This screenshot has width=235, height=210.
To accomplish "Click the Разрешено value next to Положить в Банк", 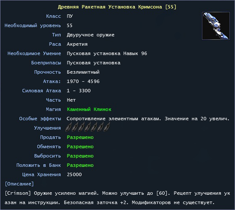I will pos(80,165).
